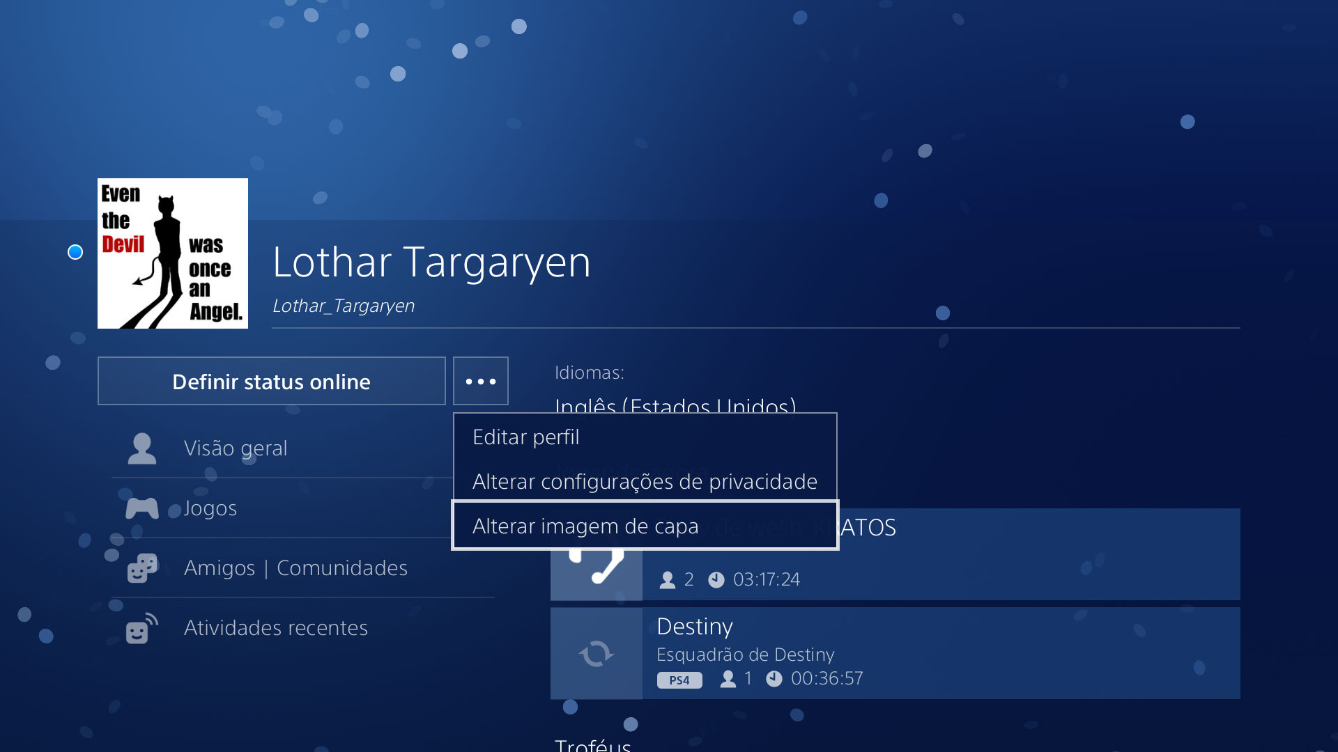
Task: Click the Lothar Targaryen avatar image
Action: point(172,253)
